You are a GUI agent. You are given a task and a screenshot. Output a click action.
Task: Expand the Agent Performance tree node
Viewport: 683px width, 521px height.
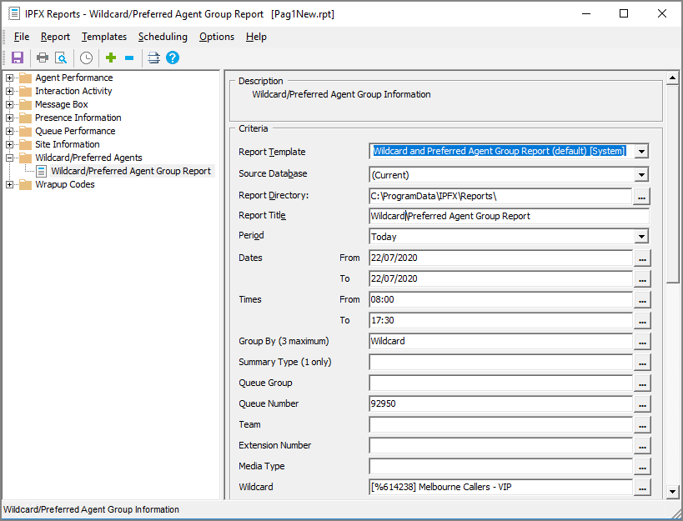tap(9, 78)
